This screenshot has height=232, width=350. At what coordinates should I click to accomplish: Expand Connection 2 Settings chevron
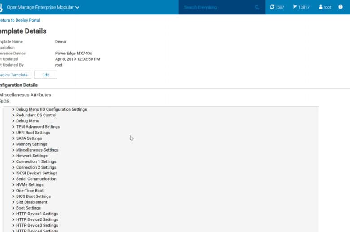(x=13, y=167)
